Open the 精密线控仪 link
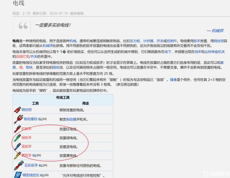 point(31,175)
